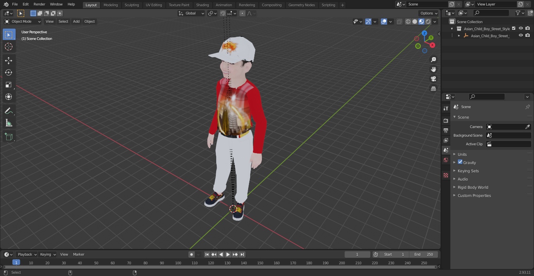Switch to the UV Editing workspace tab
This screenshot has width=534, height=276.
(x=154, y=5)
